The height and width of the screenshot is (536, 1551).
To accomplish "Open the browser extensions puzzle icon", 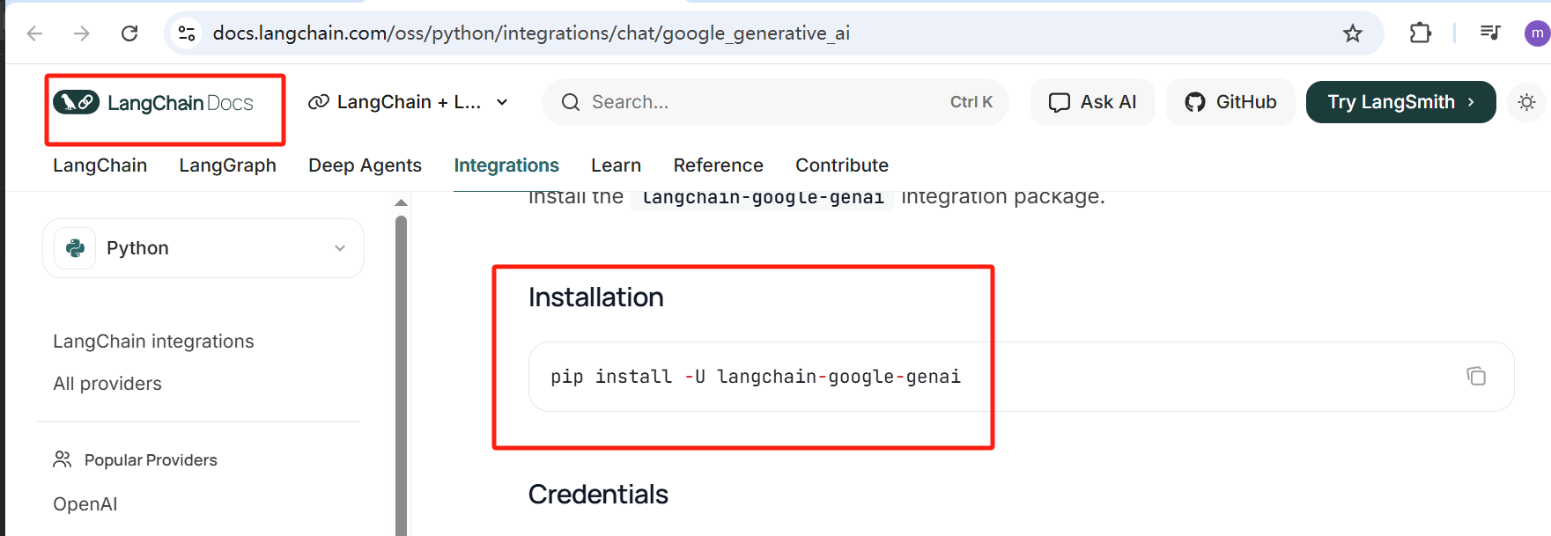I will coord(1420,33).
